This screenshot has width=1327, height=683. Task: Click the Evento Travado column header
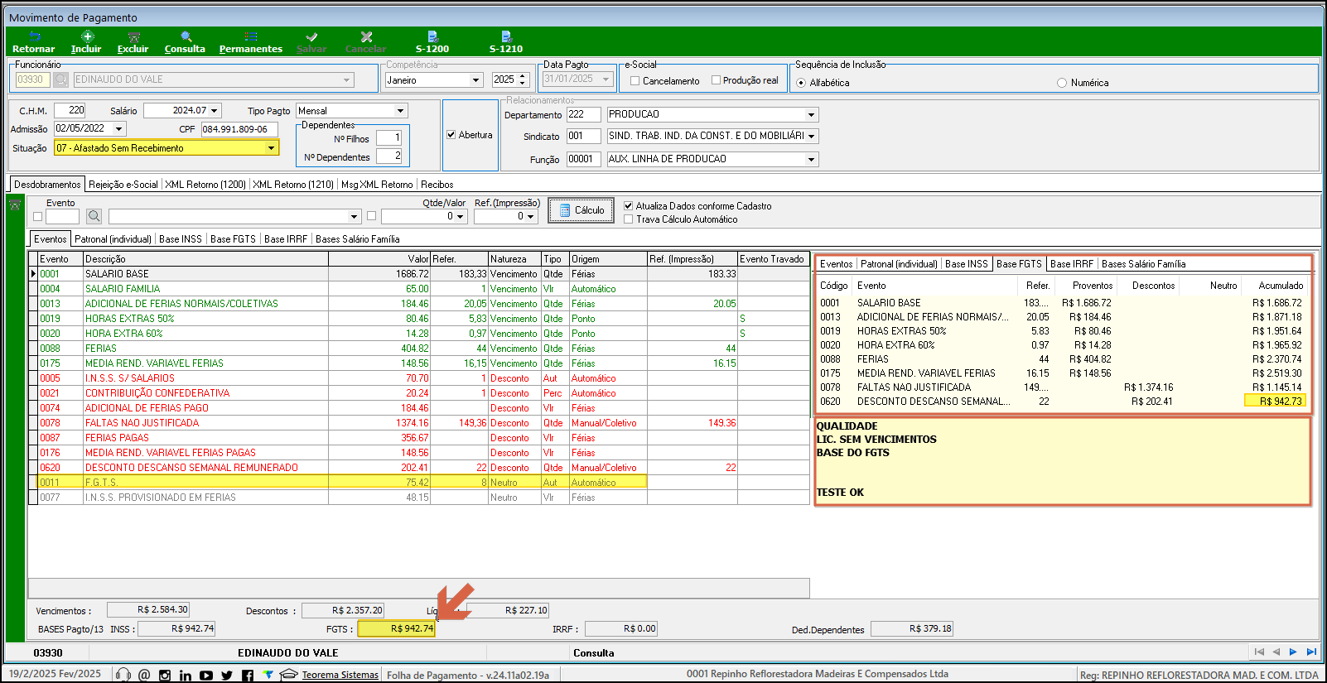click(x=772, y=259)
